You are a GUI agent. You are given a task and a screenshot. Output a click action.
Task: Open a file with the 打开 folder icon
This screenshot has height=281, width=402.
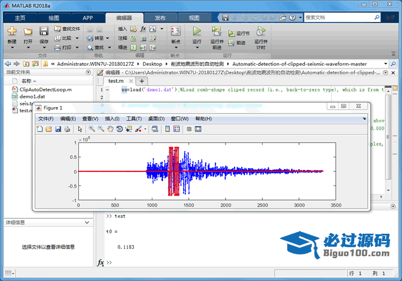coord(28,31)
